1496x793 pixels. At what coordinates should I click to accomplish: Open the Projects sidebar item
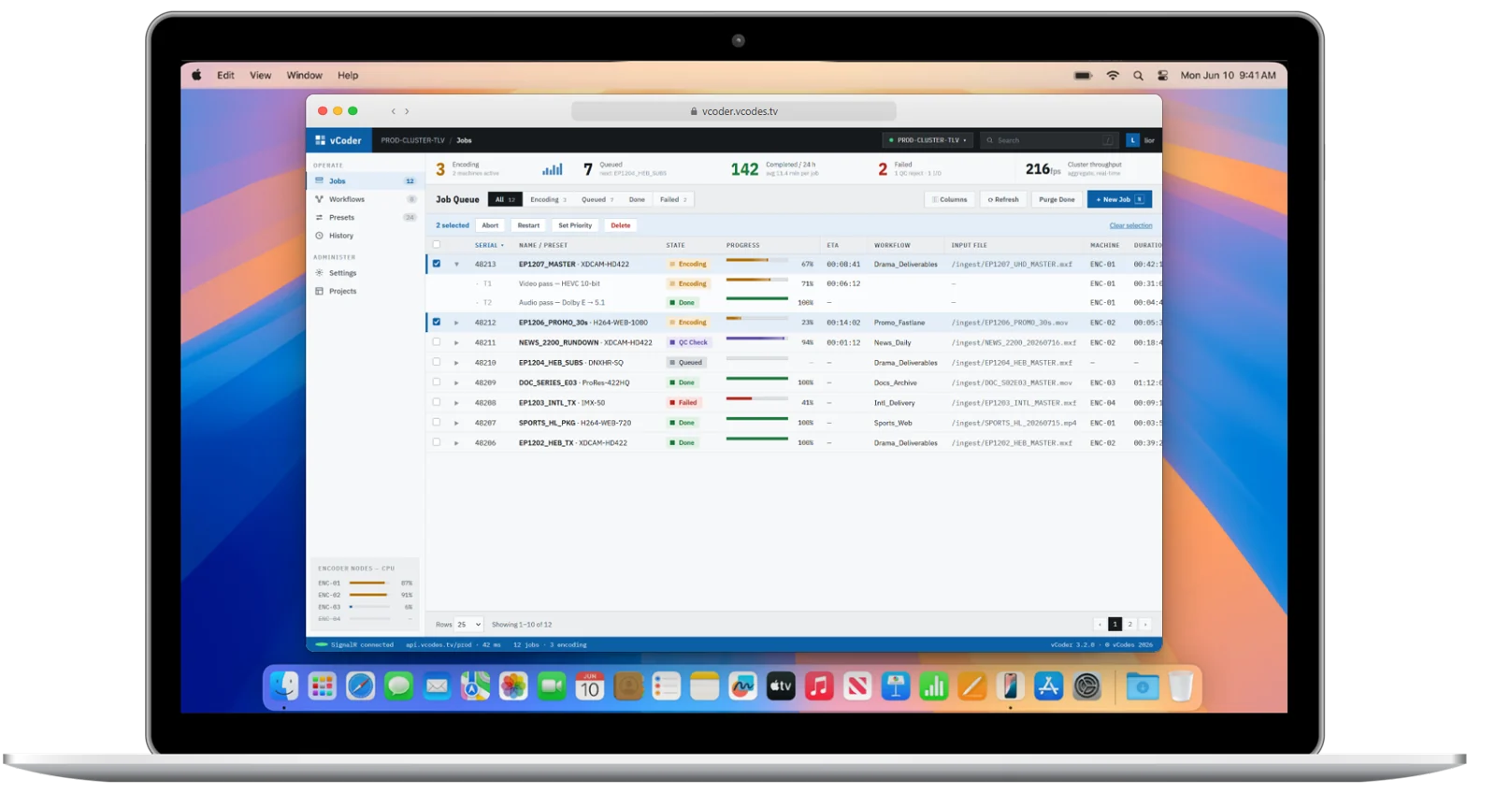(366, 291)
